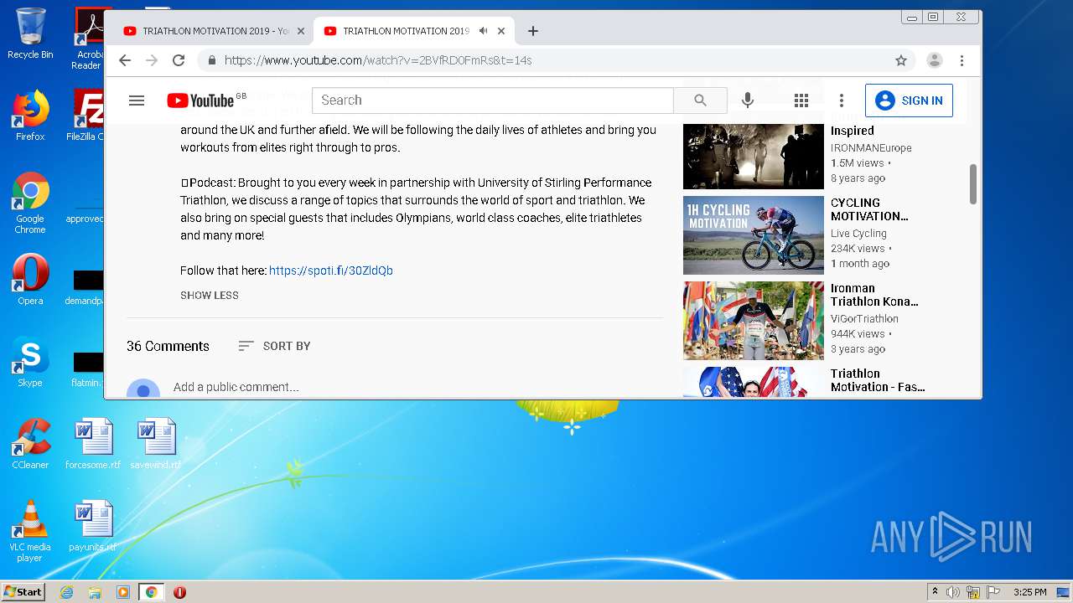The width and height of the screenshot is (1073, 603).
Task: Click the system tray volume icon
Action: pos(953,592)
